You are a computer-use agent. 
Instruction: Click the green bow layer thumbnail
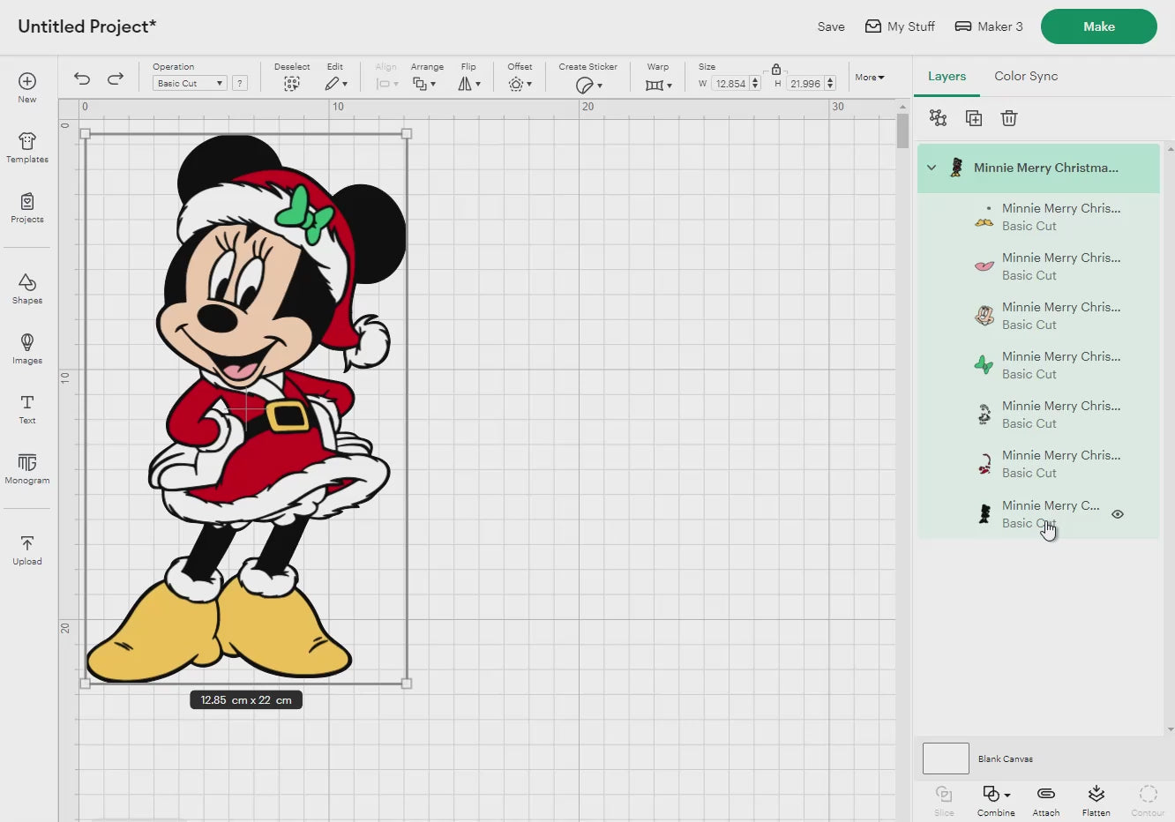984,364
